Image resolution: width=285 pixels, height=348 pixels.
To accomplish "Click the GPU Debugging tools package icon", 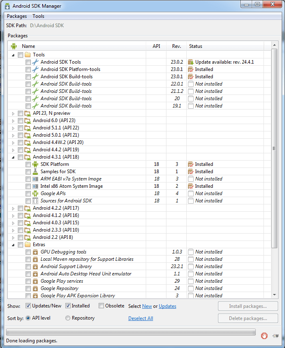I will click(35, 252).
